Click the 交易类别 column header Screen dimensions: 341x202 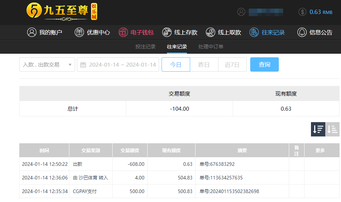[91, 150]
